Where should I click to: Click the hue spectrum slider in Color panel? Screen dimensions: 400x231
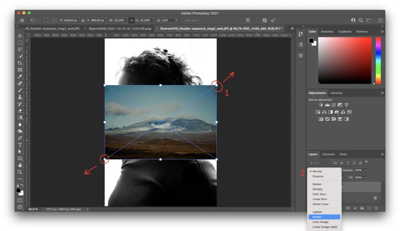378,60
